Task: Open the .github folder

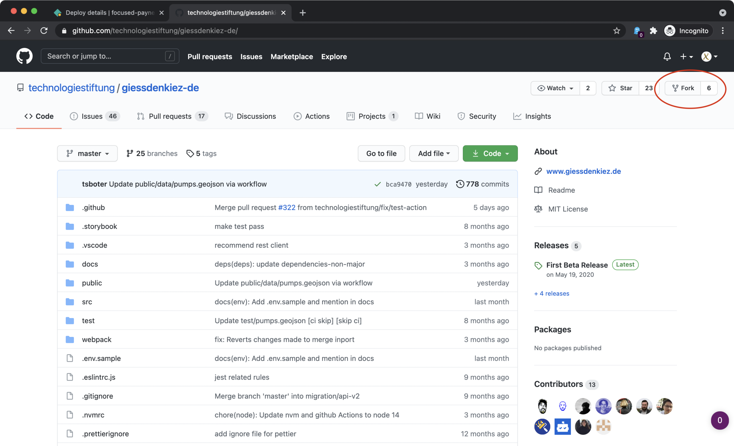Action: coord(93,207)
